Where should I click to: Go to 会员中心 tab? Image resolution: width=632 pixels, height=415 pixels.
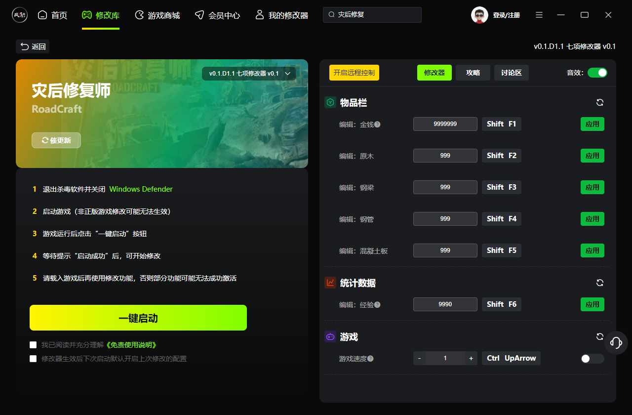[x=217, y=15]
